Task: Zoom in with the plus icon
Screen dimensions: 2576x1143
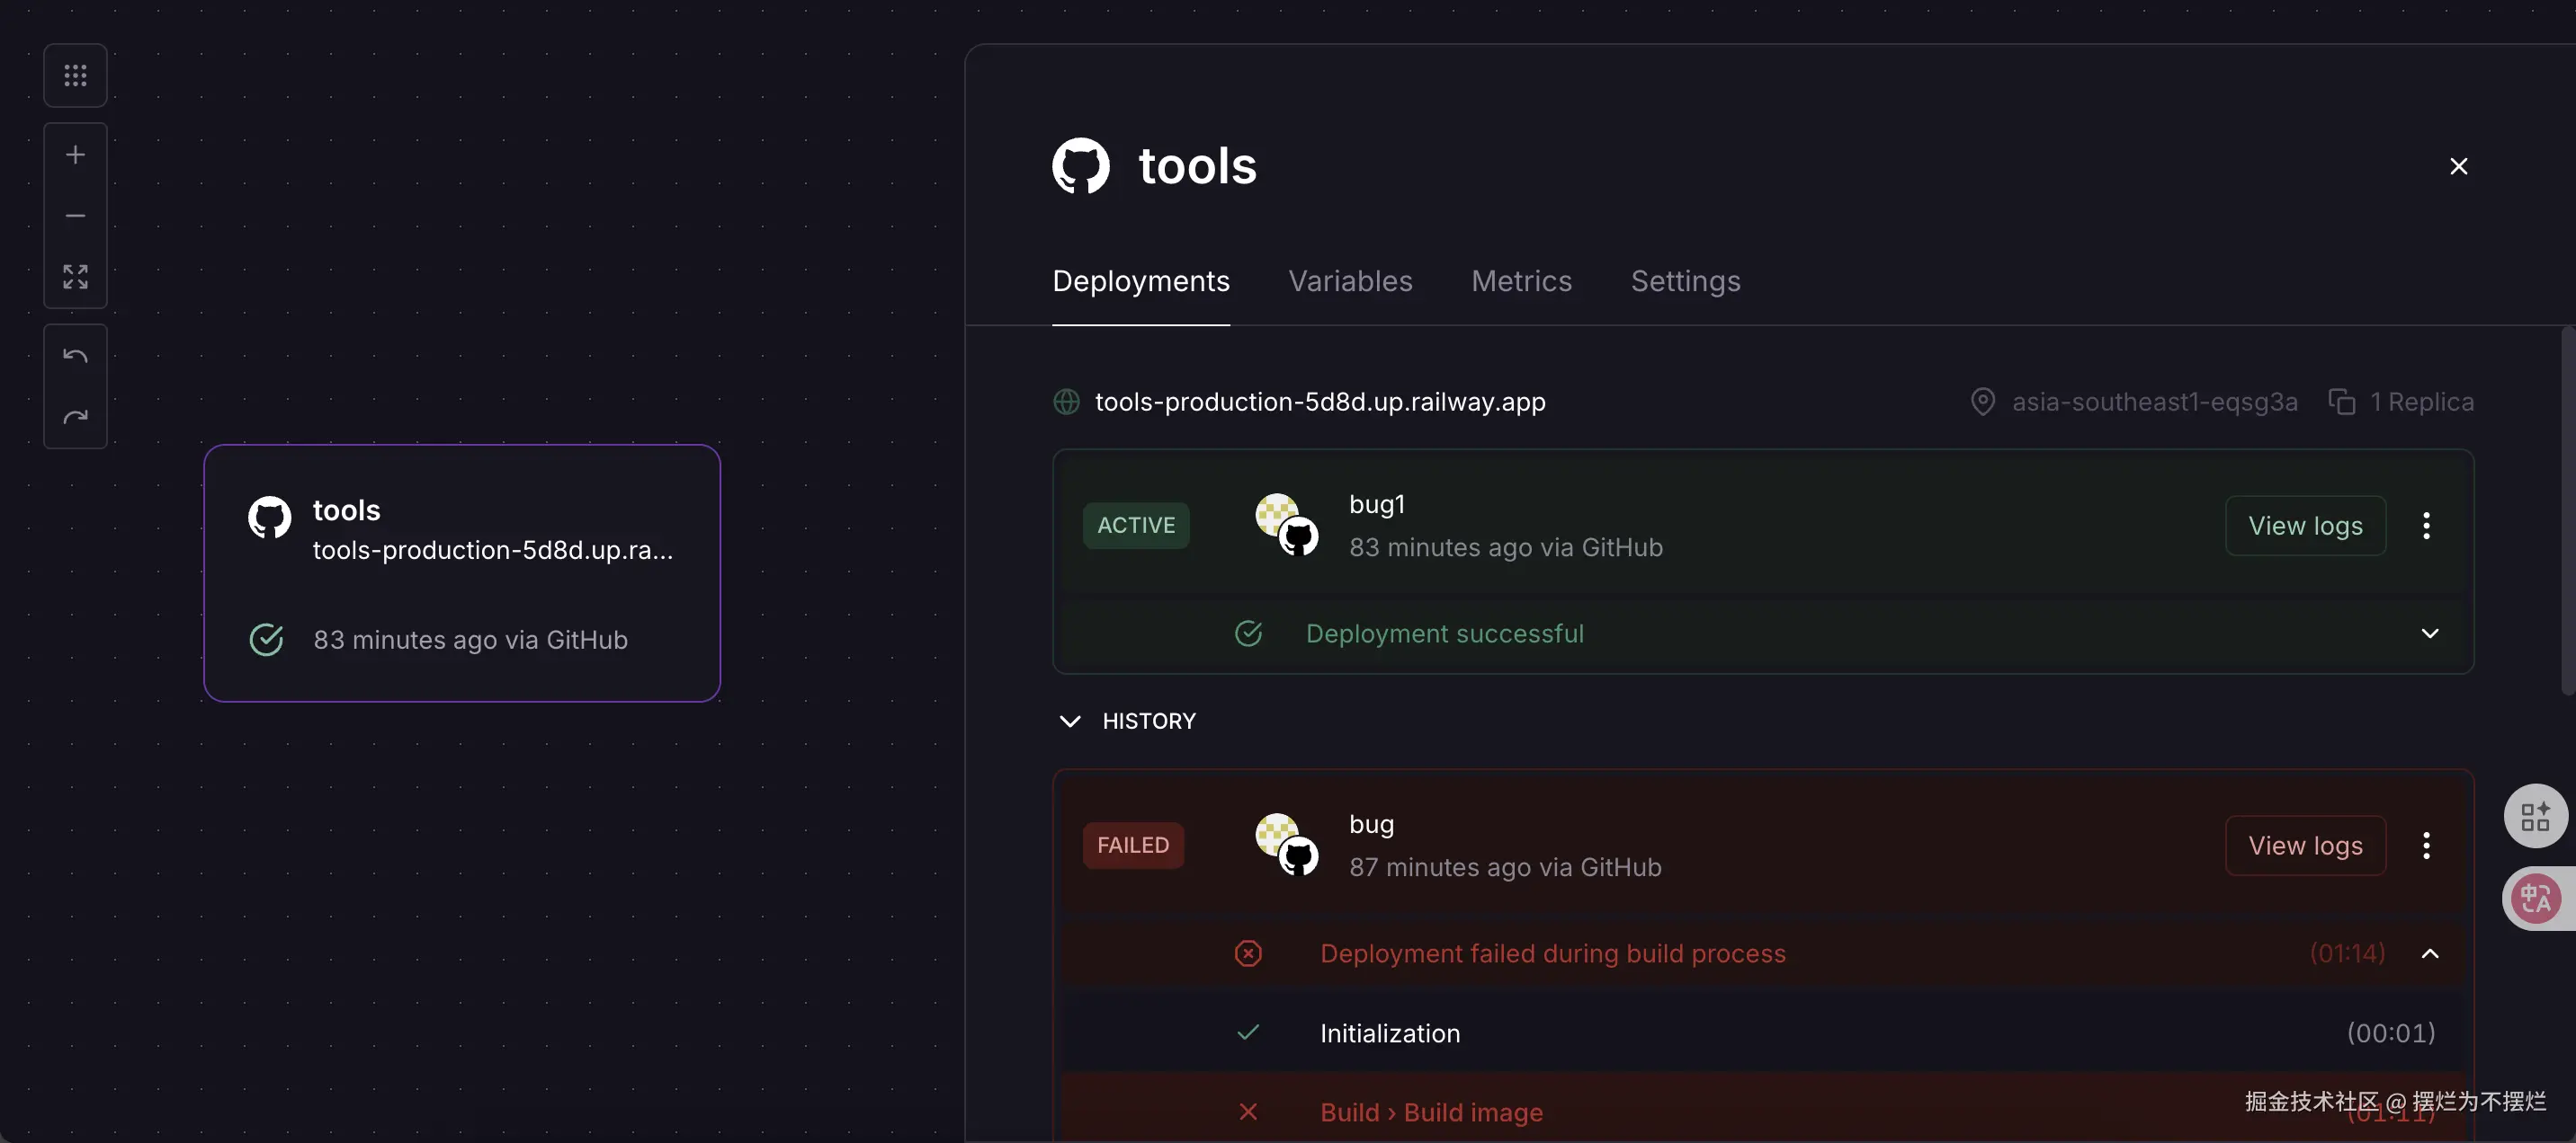Action: tap(75, 155)
